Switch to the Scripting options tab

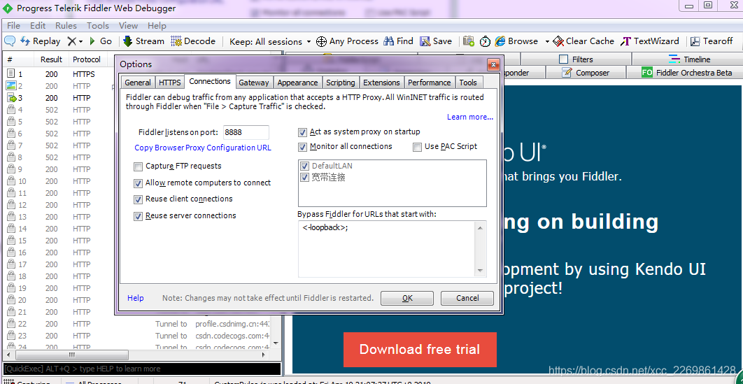(340, 83)
